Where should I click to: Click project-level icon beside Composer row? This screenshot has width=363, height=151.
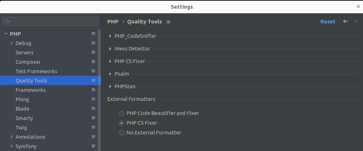[93, 62]
